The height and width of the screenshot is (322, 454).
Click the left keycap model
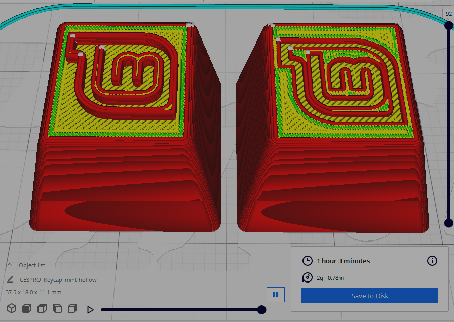point(125,127)
